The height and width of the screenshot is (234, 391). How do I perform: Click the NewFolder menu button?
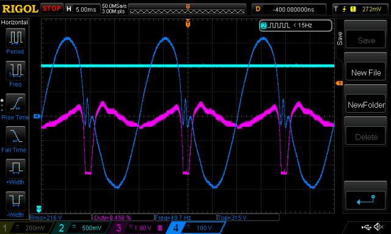click(366, 105)
